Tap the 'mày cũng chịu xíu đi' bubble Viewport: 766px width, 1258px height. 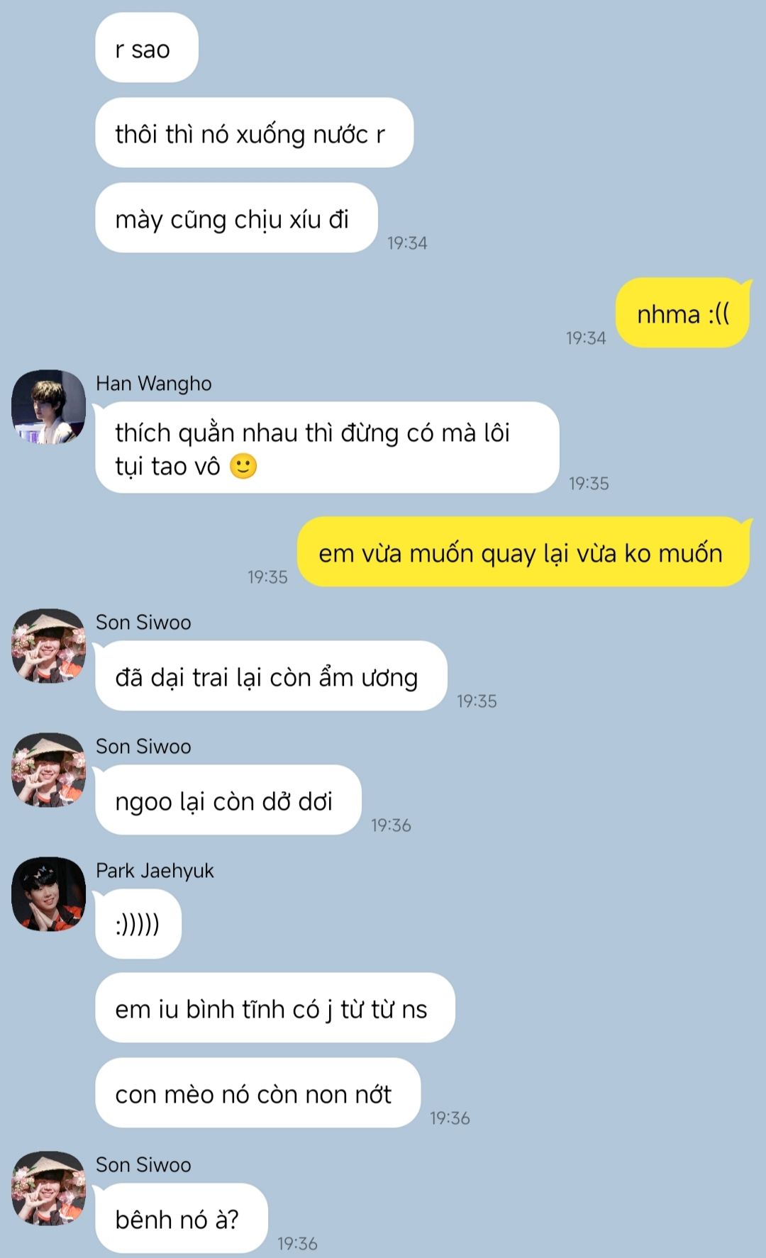[236, 218]
